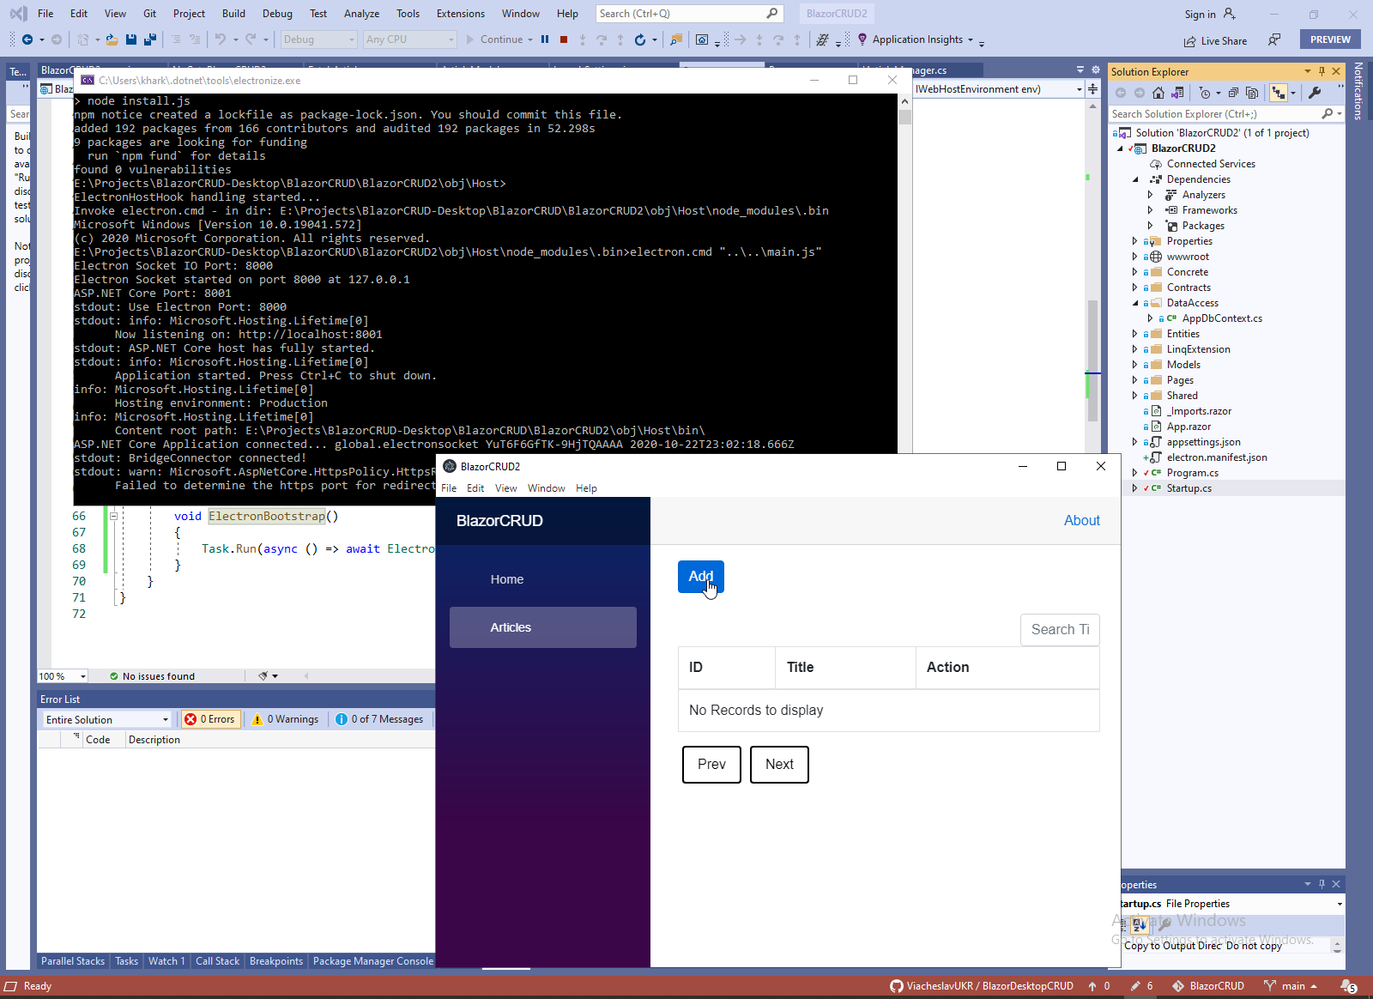Open the View menu in BlazorCRUD2 app window

[506, 488]
